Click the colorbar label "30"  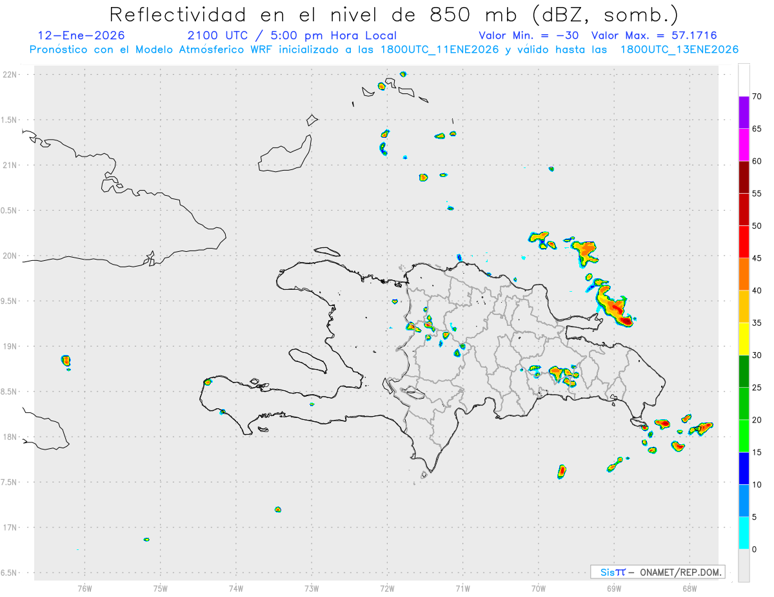[757, 355]
